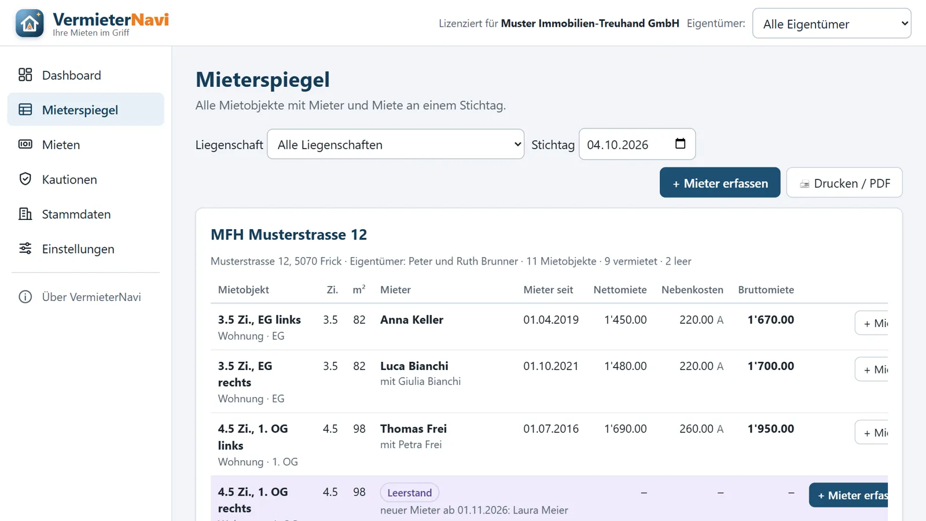Click the Dashboard grid icon
Screen dimensions: 926x521
coord(25,75)
